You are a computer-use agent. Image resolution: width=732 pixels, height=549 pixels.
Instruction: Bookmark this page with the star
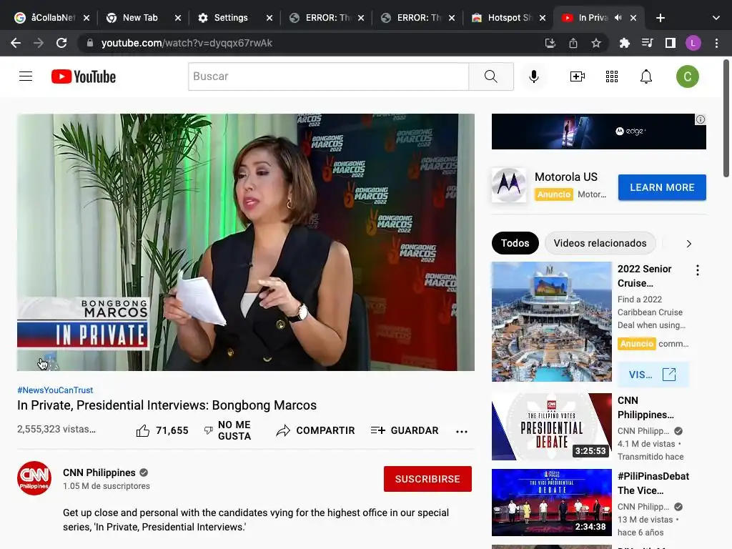[596, 43]
